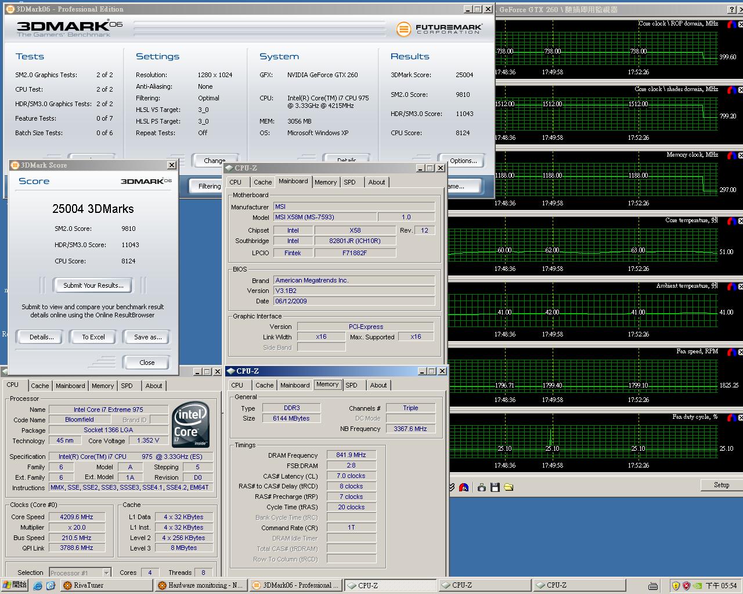
Task: Click the magnet icon on the Memory clock graph
Action: (732, 155)
